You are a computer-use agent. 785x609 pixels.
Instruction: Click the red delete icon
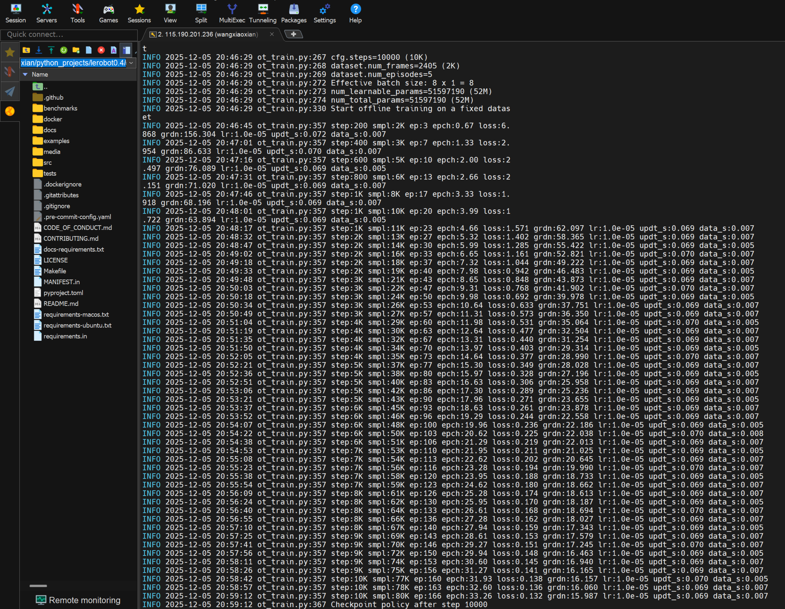coord(101,50)
